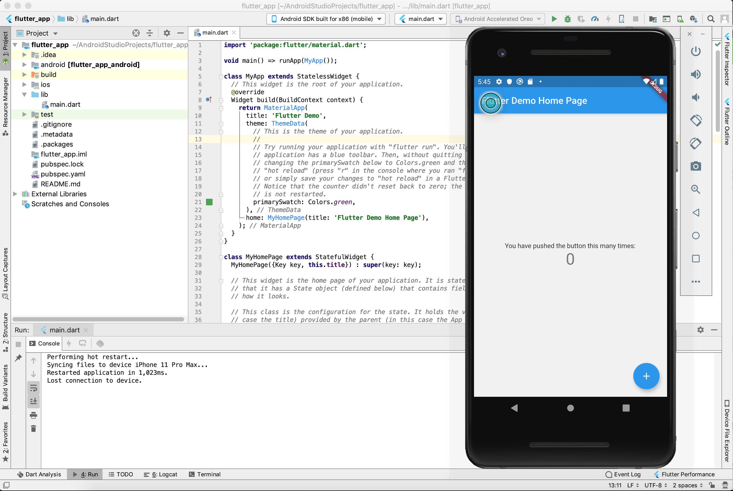
Task: Open Terminal tool window
Action: click(x=205, y=474)
